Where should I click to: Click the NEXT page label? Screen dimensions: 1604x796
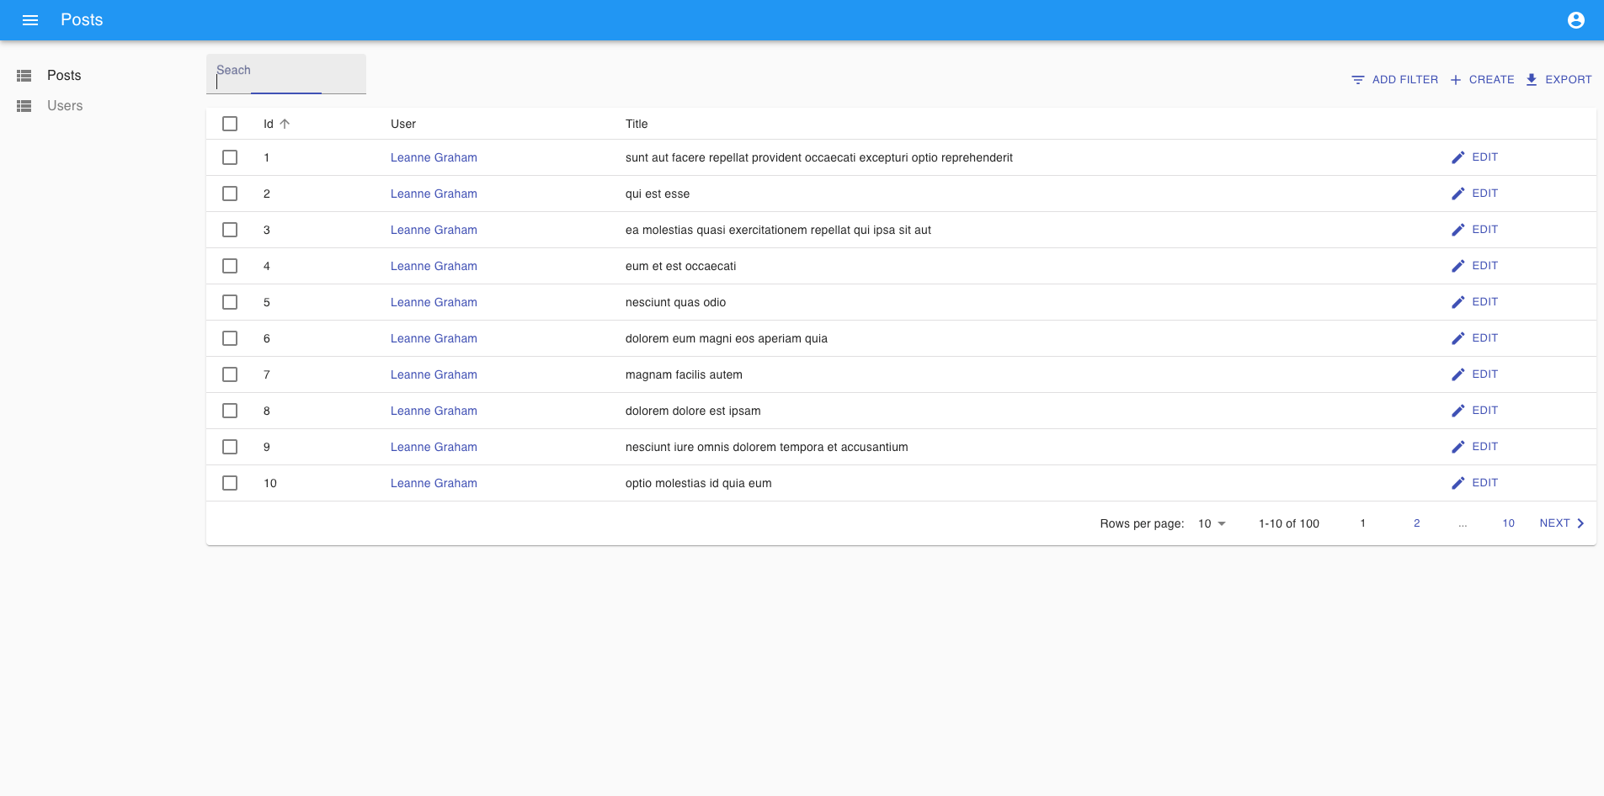click(x=1554, y=523)
